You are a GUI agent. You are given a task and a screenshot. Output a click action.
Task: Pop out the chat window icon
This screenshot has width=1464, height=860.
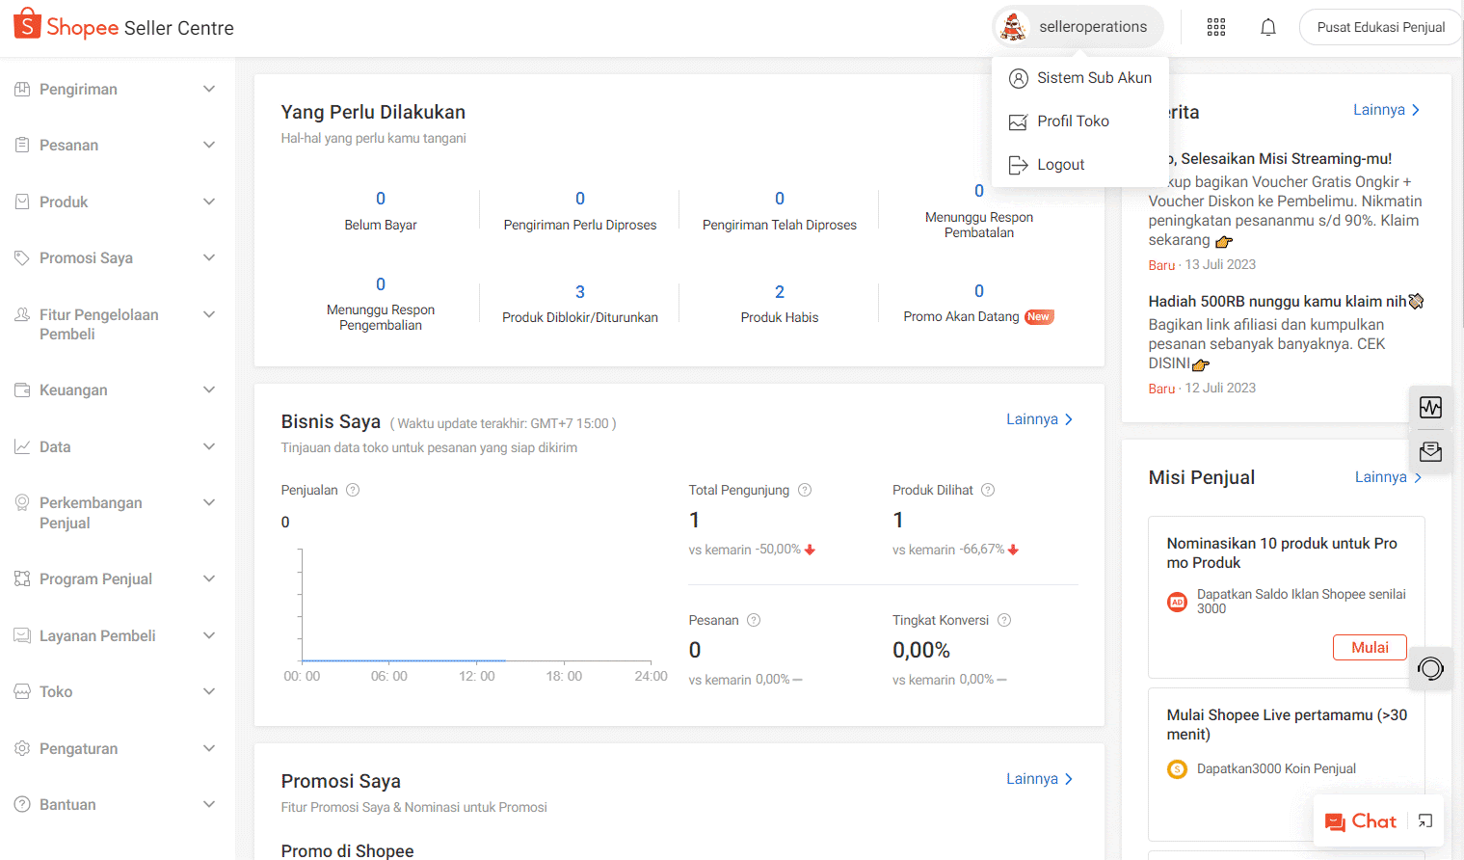(1425, 821)
